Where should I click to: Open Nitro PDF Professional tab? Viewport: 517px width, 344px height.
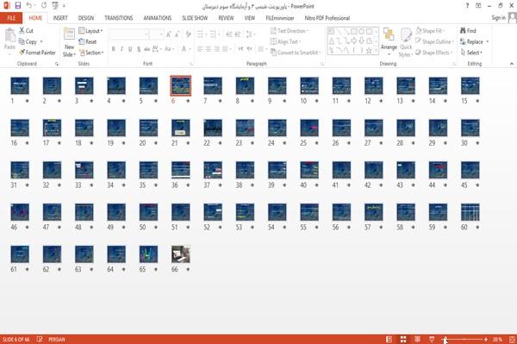(x=327, y=18)
